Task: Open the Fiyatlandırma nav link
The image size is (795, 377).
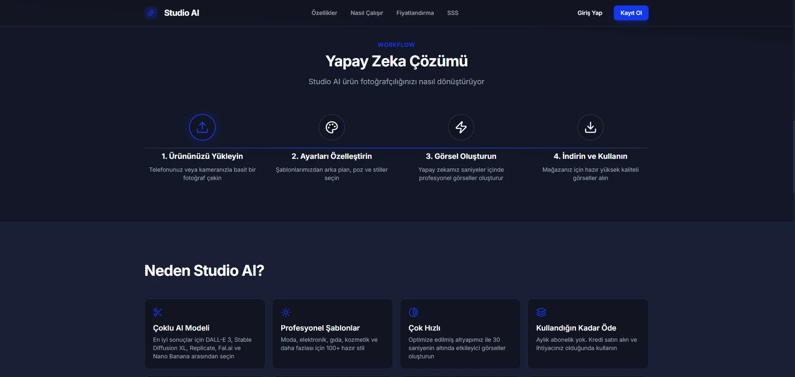Action: [415, 13]
